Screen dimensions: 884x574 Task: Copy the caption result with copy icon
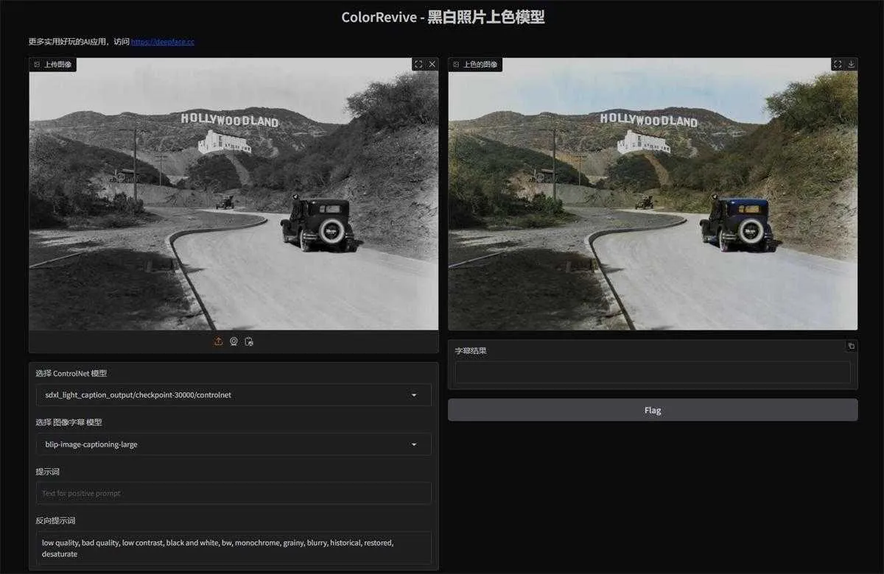tap(851, 346)
